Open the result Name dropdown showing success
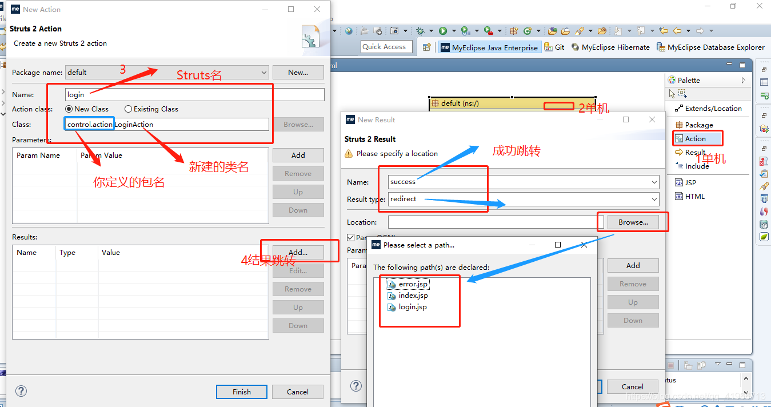The height and width of the screenshot is (407, 771). pyautogui.click(x=654, y=182)
